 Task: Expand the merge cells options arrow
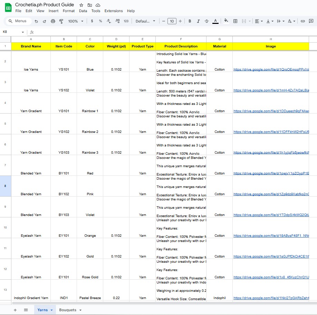click(x=250, y=21)
